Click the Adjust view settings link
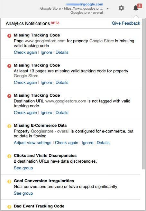Screen dimensions: 146x211 click(x=32, y=142)
